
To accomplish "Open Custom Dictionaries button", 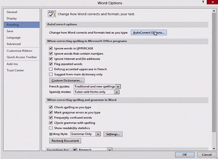I will [x=67, y=80].
